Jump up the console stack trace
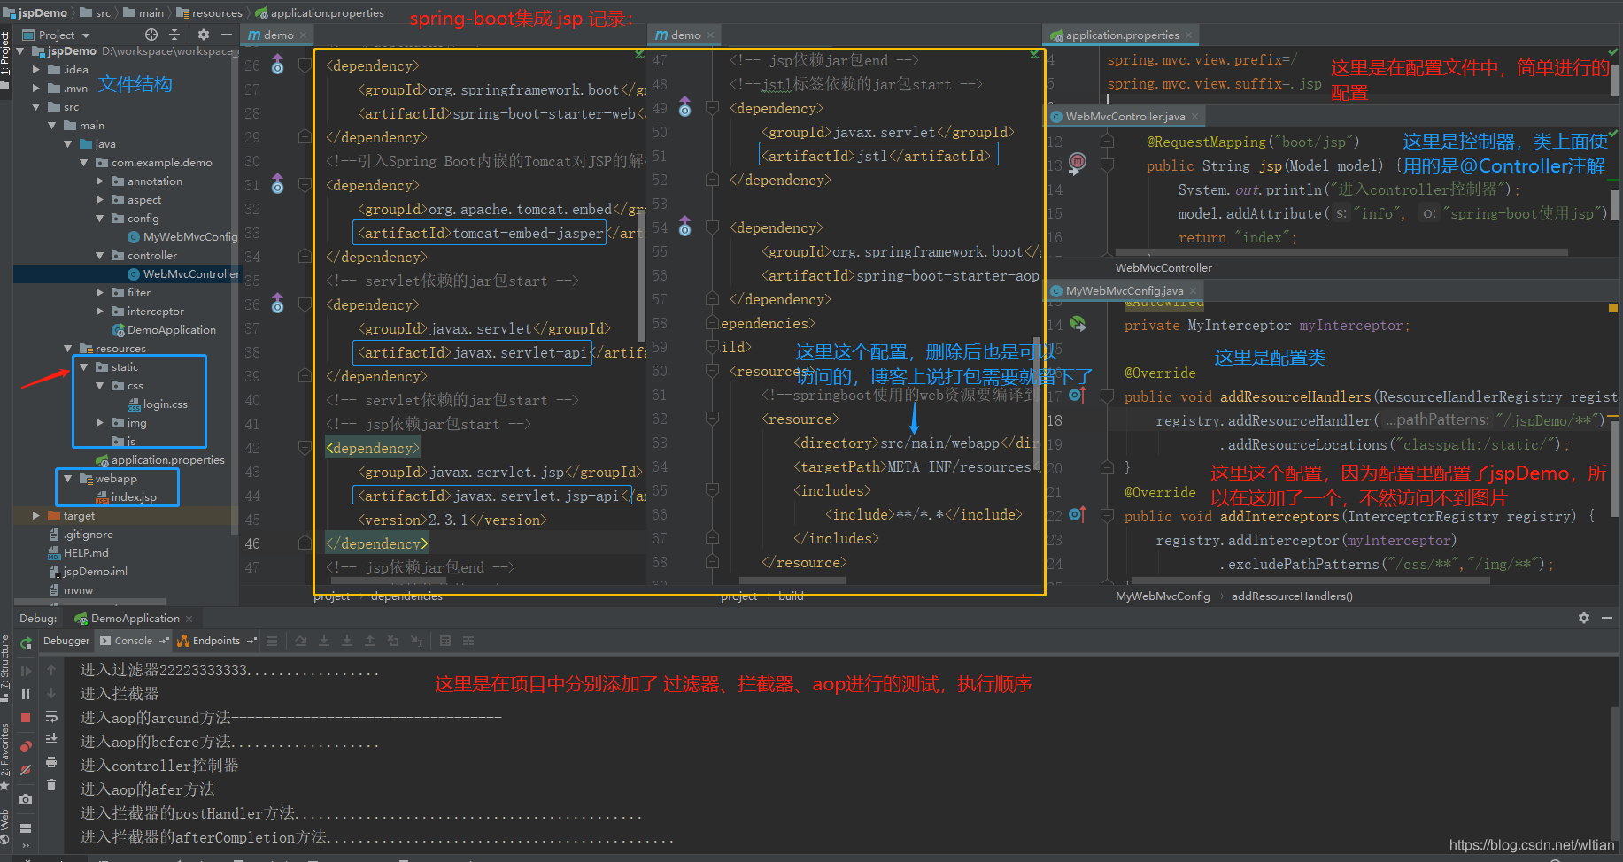The height and width of the screenshot is (862, 1623). click(51, 671)
